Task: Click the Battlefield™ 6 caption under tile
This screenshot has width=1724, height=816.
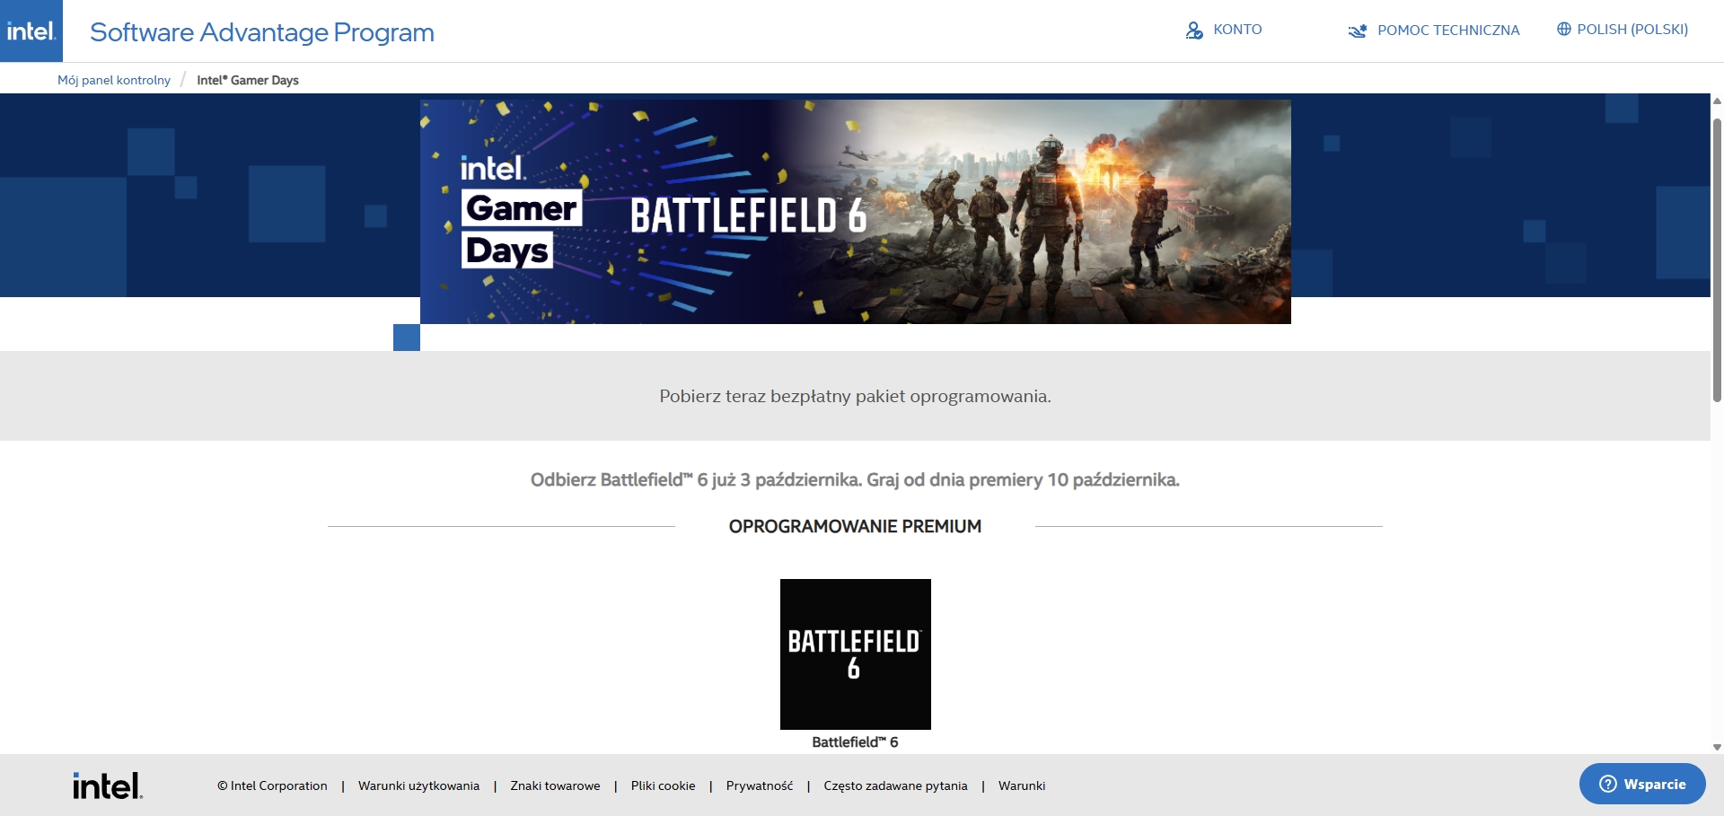Action: coord(856,742)
